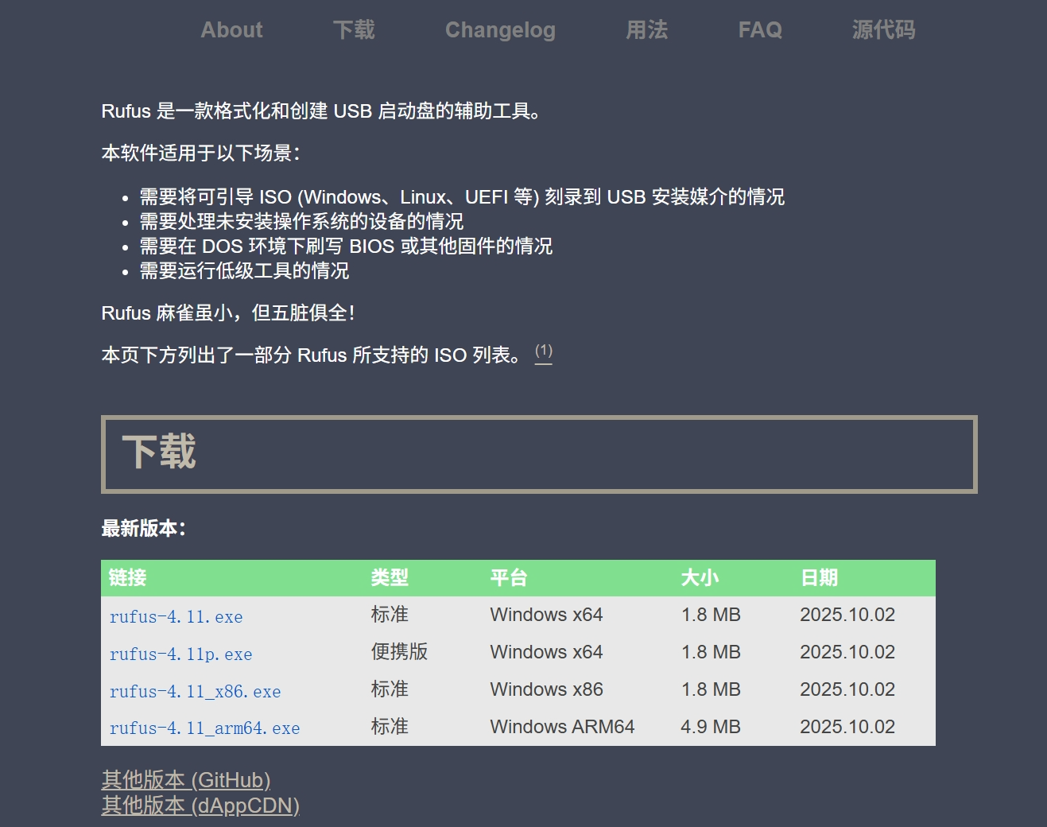
Task: Go to 下载 in the top navigation
Action: pos(354,30)
